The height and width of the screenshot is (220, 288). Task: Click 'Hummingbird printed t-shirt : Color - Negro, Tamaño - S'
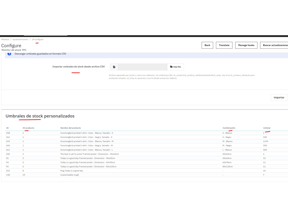click(86, 137)
